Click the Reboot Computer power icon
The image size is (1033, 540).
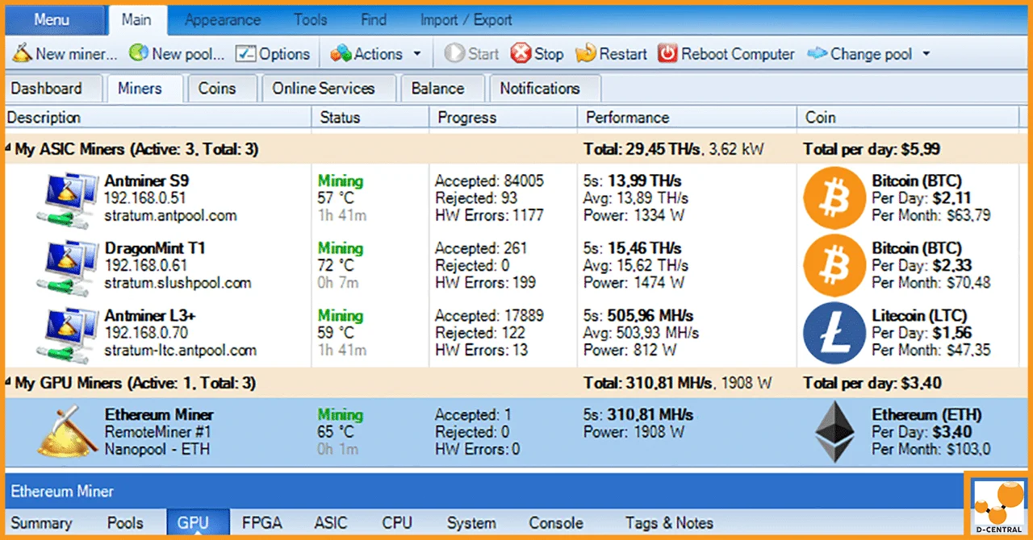click(667, 54)
